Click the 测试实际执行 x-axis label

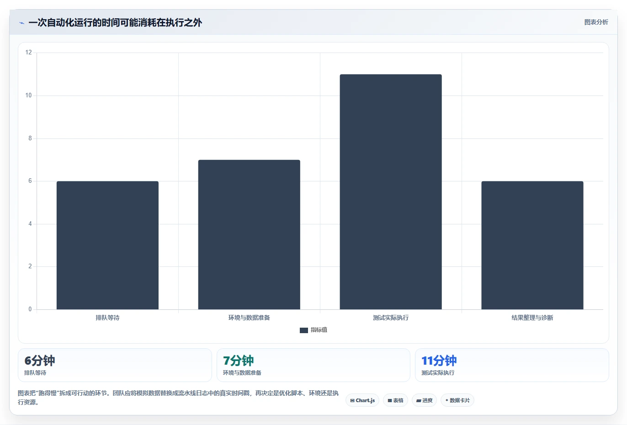(x=391, y=318)
